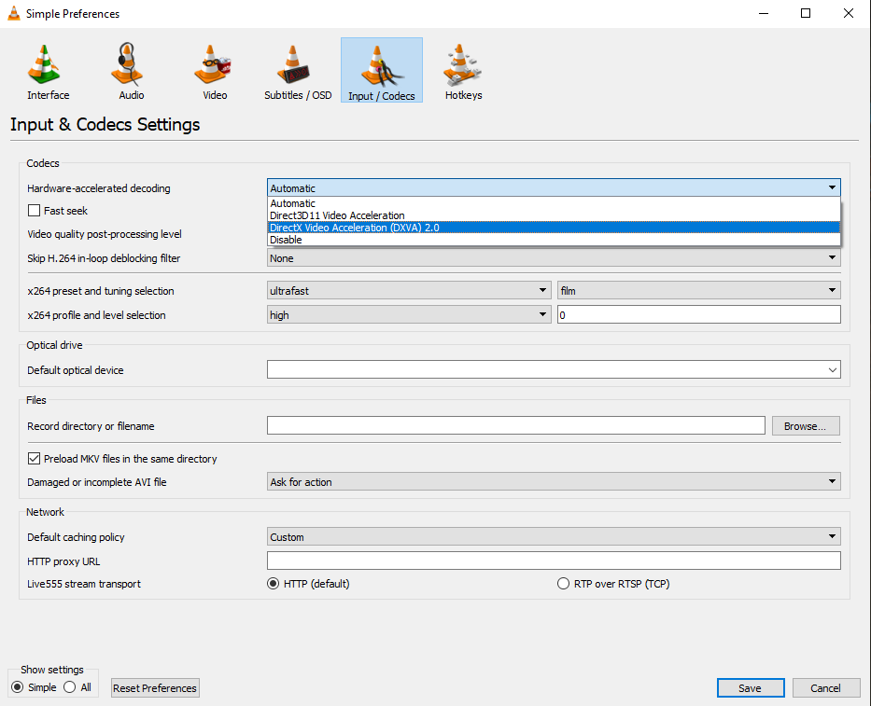
Task: Click the x264 level input field
Action: coord(699,314)
